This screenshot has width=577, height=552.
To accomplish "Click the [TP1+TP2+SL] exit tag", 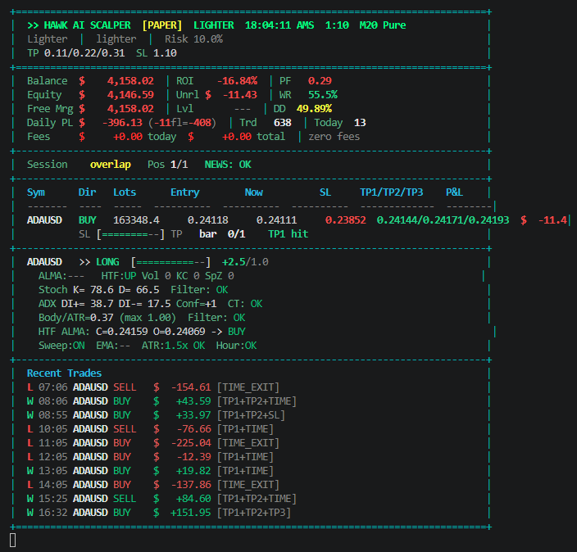I will (251, 415).
